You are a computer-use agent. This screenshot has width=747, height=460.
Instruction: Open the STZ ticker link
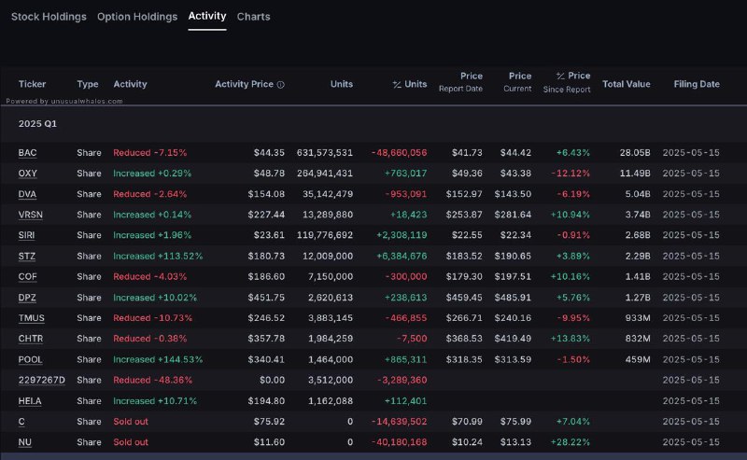27,257
